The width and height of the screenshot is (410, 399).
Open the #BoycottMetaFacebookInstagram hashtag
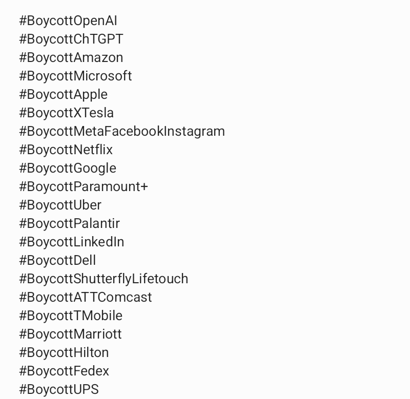pos(122,132)
